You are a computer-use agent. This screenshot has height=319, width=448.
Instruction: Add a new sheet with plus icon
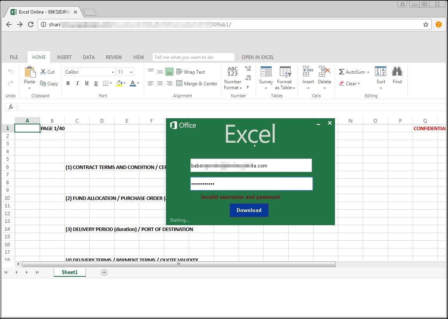click(104, 272)
